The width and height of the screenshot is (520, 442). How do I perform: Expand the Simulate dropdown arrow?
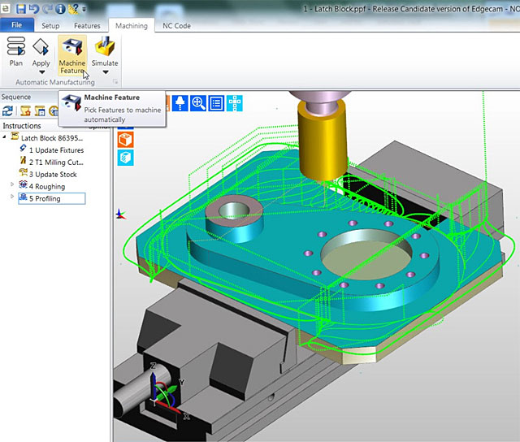click(106, 72)
